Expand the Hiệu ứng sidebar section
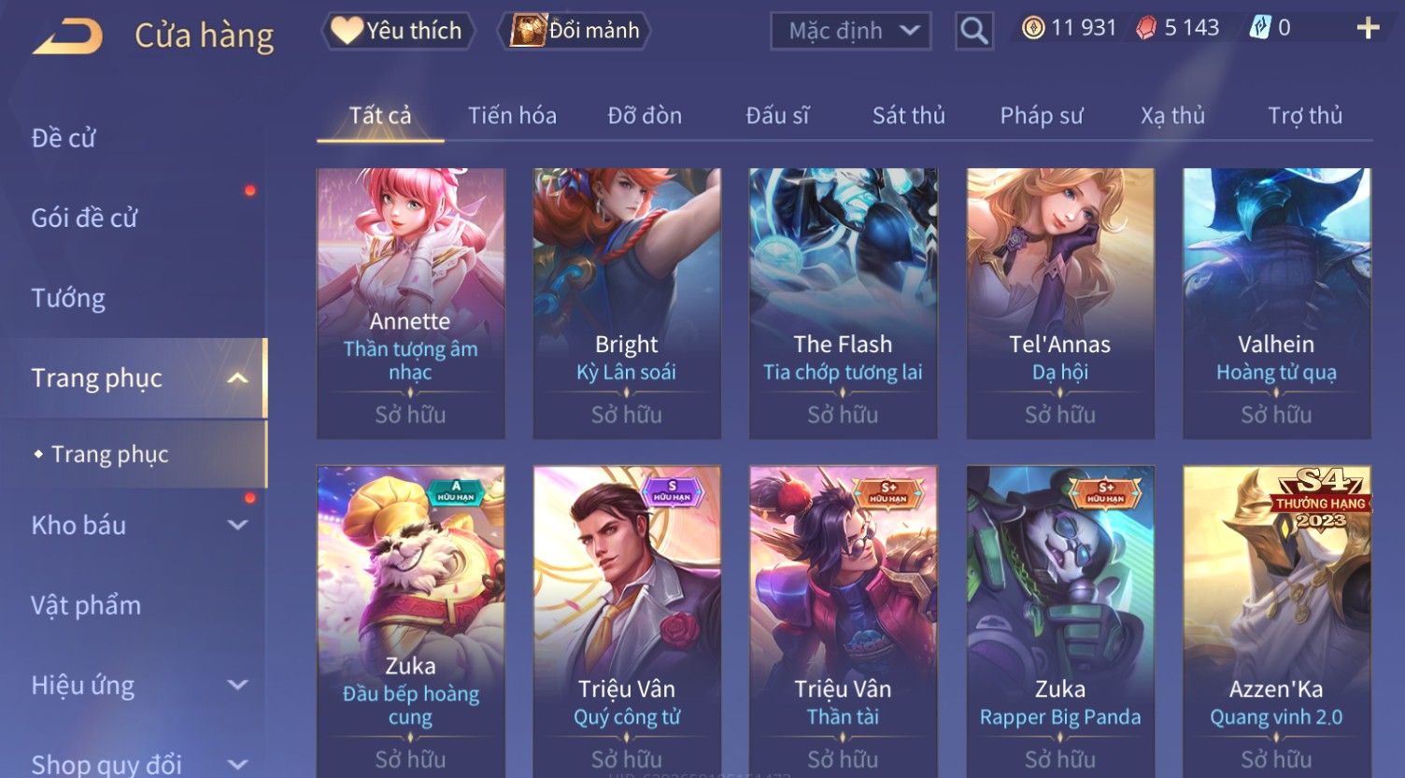 [x=237, y=686]
